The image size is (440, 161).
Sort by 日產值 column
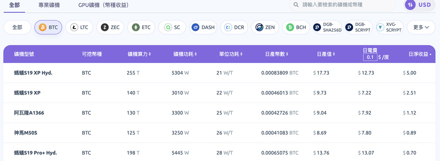point(326,54)
